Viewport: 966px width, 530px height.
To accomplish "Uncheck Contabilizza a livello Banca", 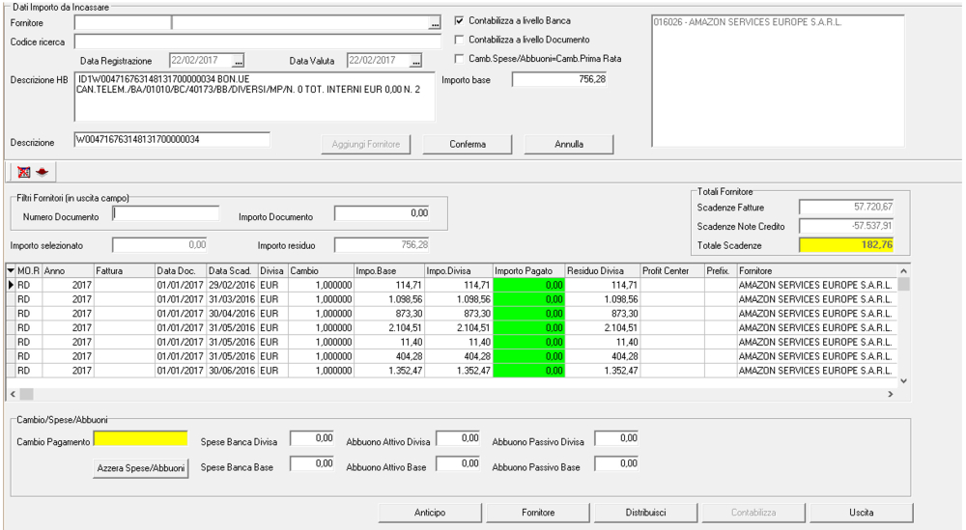I will pyautogui.click(x=460, y=20).
